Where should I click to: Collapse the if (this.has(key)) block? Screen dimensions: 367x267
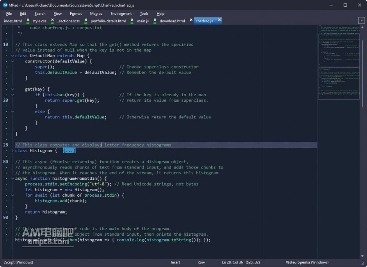pos(12,95)
